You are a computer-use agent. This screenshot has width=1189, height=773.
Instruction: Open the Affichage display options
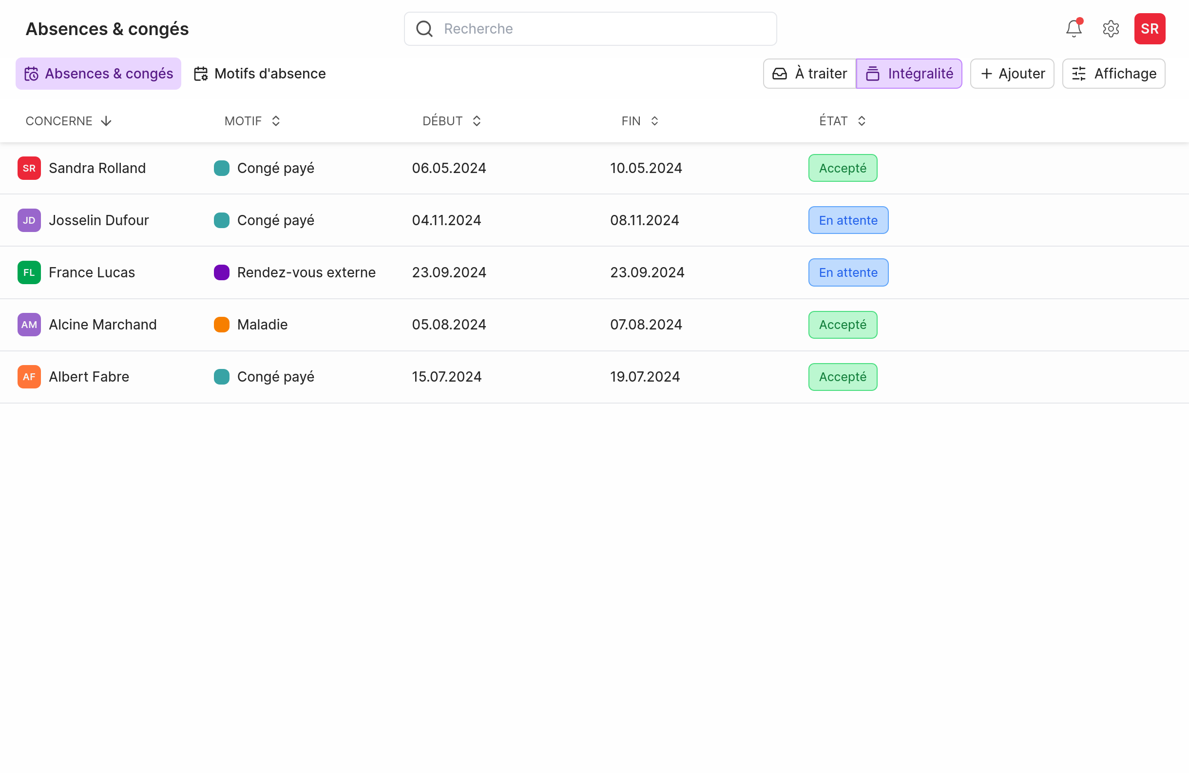(x=1113, y=74)
